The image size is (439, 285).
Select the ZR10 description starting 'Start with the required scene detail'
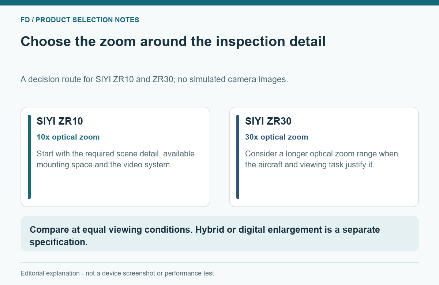coord(116,159)
